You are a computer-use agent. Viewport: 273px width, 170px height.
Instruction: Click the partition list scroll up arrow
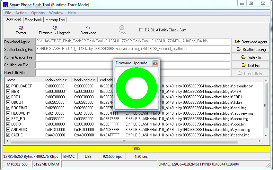pos(266,80)
